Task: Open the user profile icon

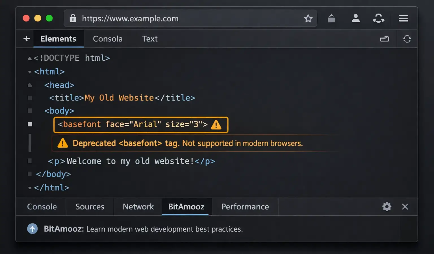Action: tap(356, 18)
